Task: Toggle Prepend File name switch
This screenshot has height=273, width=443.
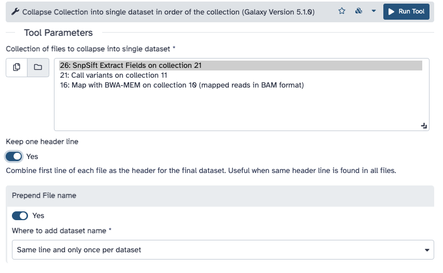Action: pos(20,215)
